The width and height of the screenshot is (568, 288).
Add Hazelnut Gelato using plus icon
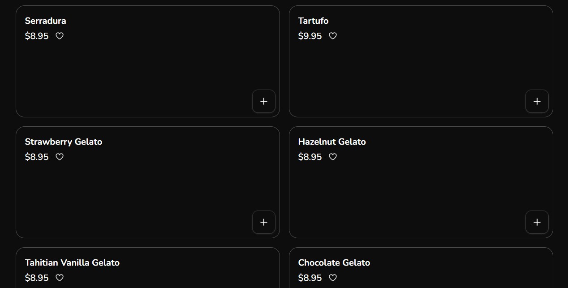(x=537, y=222)
